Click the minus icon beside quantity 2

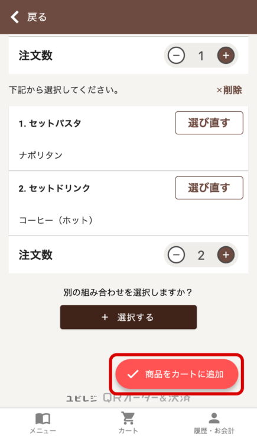click(x=176, y=255)
